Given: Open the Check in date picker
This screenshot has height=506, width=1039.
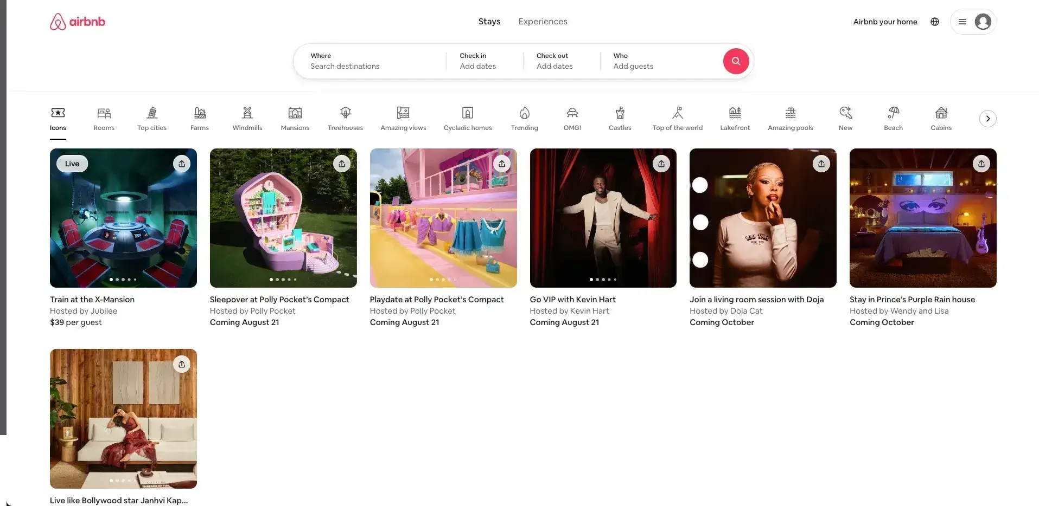Looking at the screenshot, I should click(x=485, y=61).
